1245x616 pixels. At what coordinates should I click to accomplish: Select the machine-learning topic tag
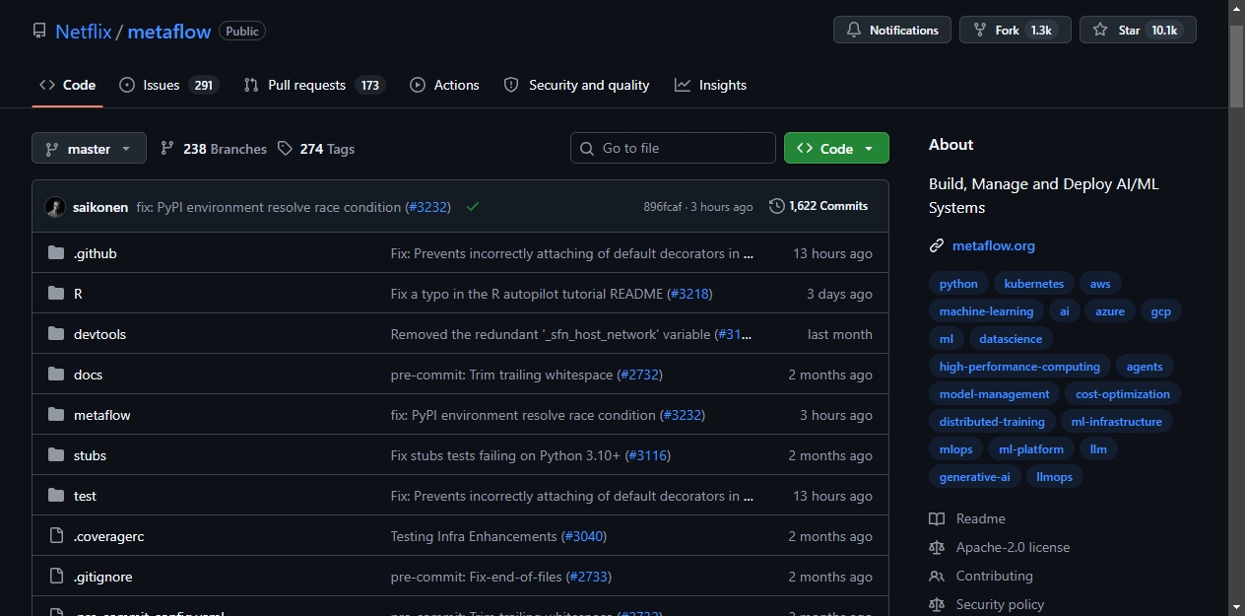coord(986,311)
